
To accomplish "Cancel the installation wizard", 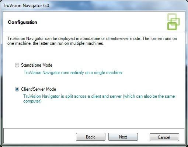I will (x=164, y=137).
